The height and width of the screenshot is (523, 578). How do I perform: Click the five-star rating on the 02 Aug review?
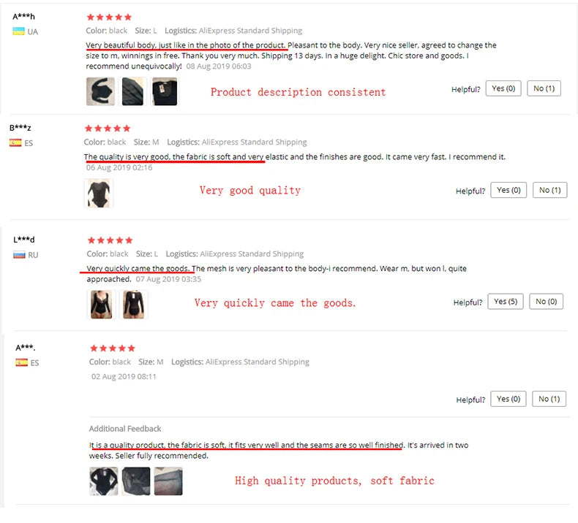click(112, 348)
